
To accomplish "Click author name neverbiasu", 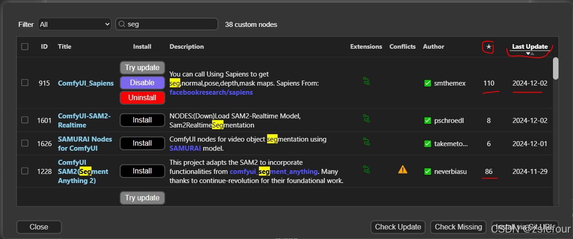I will 451,172.
